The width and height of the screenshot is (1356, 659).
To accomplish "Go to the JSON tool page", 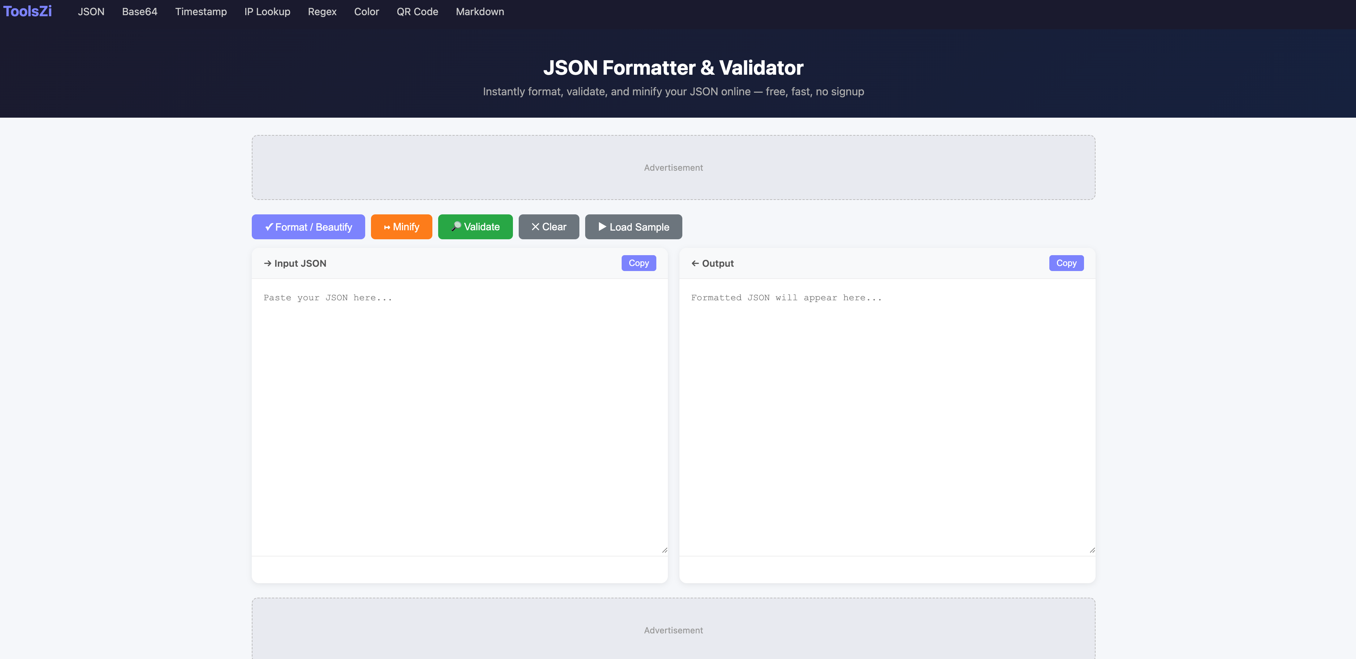I will [x=91, y=12].
